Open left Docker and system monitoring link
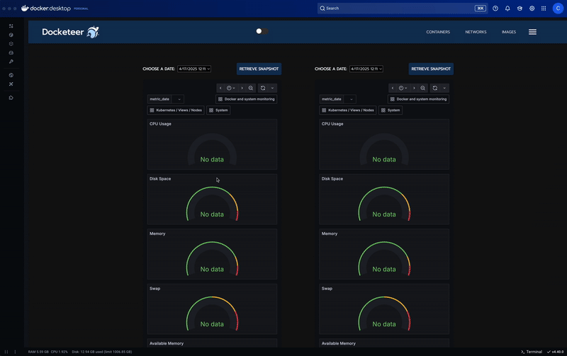 246,99
